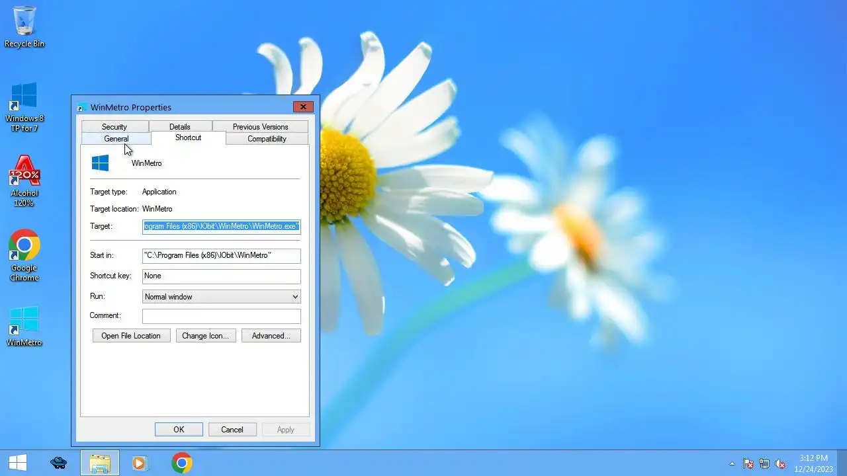Click the Show desktop strip on taskbar
The height and width of the screenshot is (476, 847).
pyautogui.click(x=842, y=463)
